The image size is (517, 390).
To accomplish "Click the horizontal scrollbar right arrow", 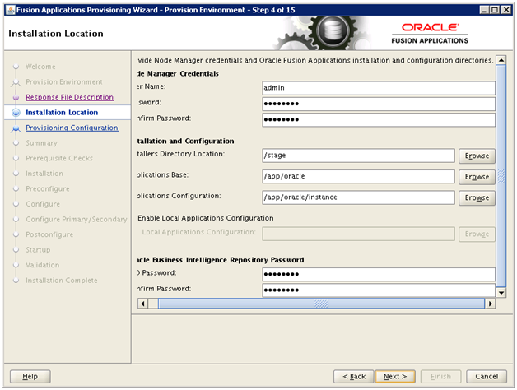I will click(491, 304).
